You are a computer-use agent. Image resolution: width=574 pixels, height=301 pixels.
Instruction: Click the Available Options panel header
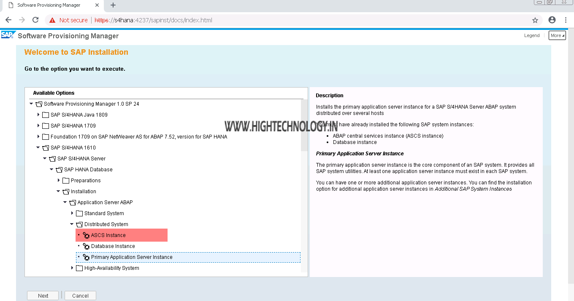[54, 93]
